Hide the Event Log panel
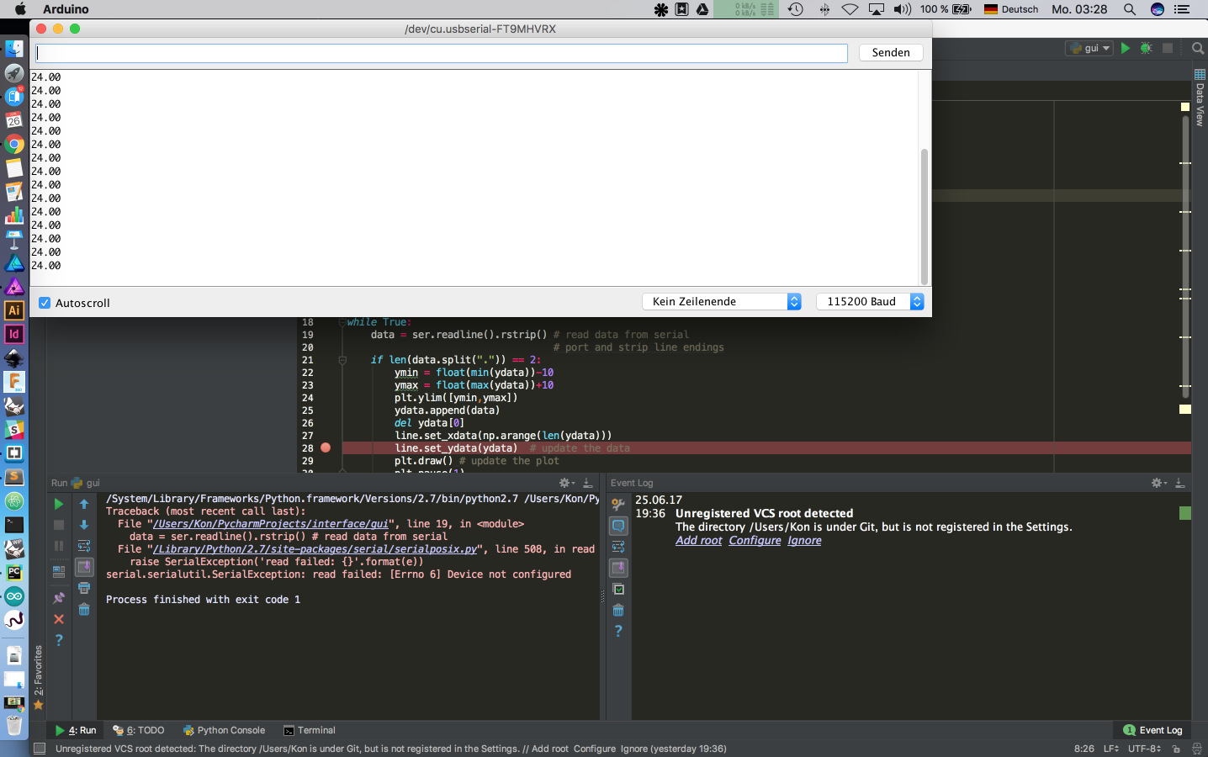 (x=1179, y=483)
